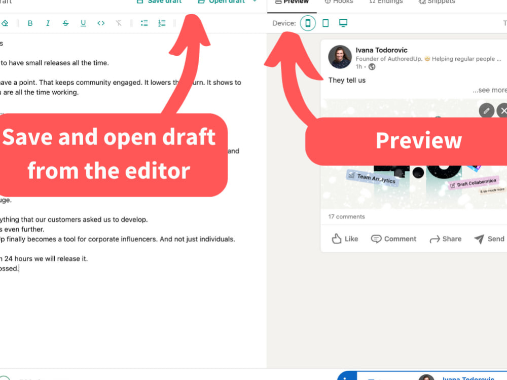The image size is (507, 380).
Task: Click the Team Analytics label in post image
Action: (372, 177)
